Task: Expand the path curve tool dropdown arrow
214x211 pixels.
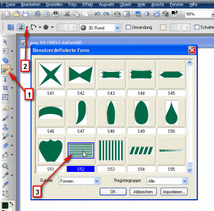Action: click(40, 27)
